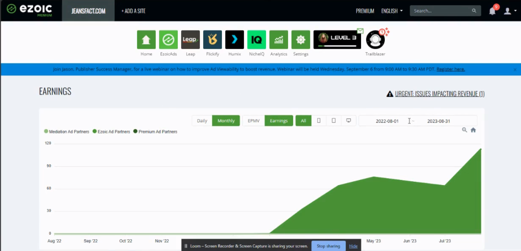Open the EzoicAds app icon
Image resolution: width=521 pixels, height=251 pixels.
pos(169,40)
